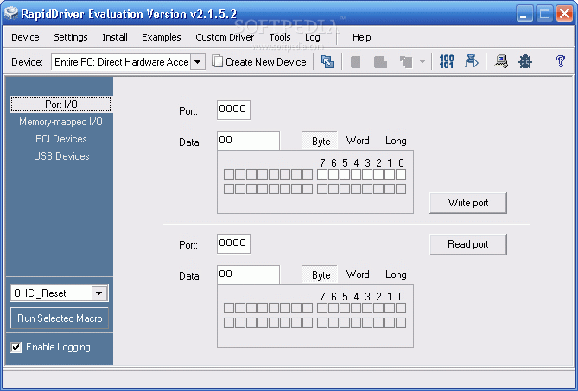The height and width of the screenshot is (391, 578).
Task: Switch to Byte tab in read section
Action: click(x=320, y=274)
